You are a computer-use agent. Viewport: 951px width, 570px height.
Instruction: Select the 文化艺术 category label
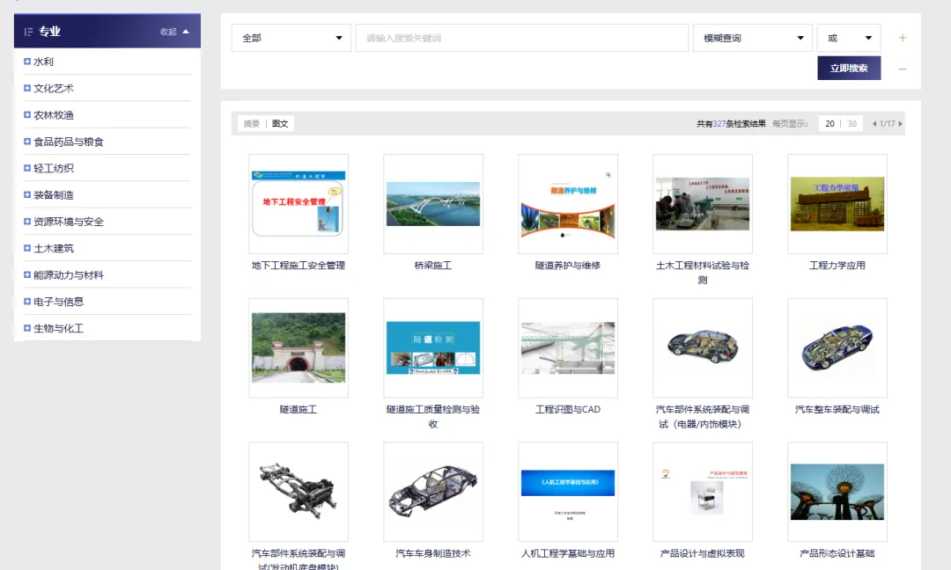coord(54,89)
